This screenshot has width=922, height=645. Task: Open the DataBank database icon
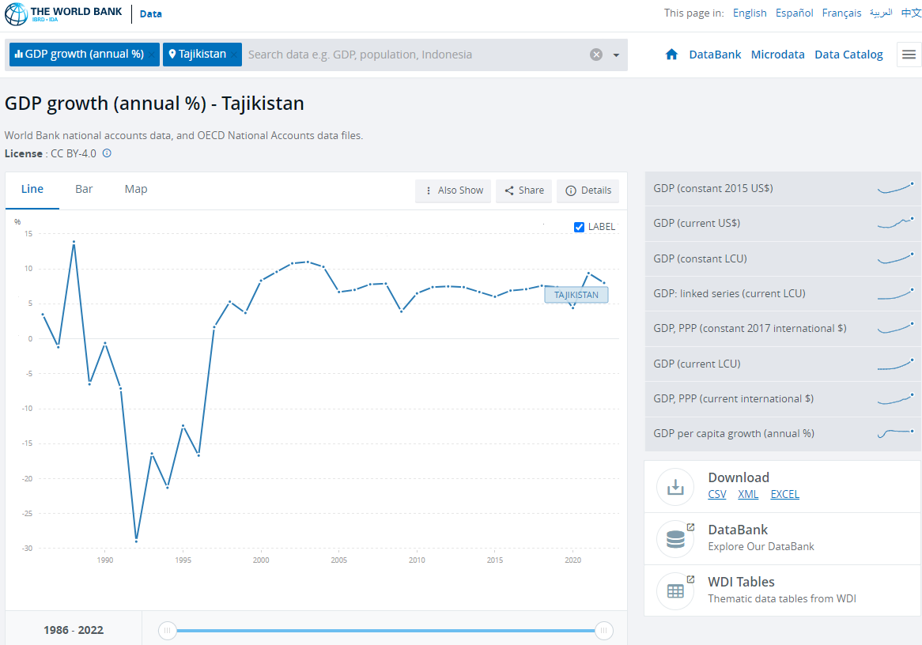[675, 538]
